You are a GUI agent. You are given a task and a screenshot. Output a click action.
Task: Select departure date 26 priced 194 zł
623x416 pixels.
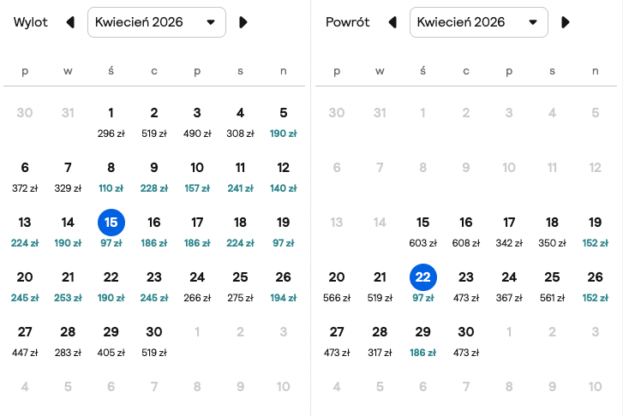[x=284, y=286]
